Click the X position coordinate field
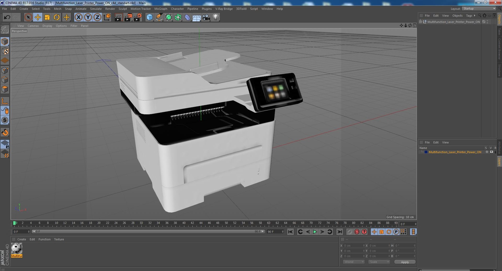Viewport: 502px width, 271px height. [354, 246]
